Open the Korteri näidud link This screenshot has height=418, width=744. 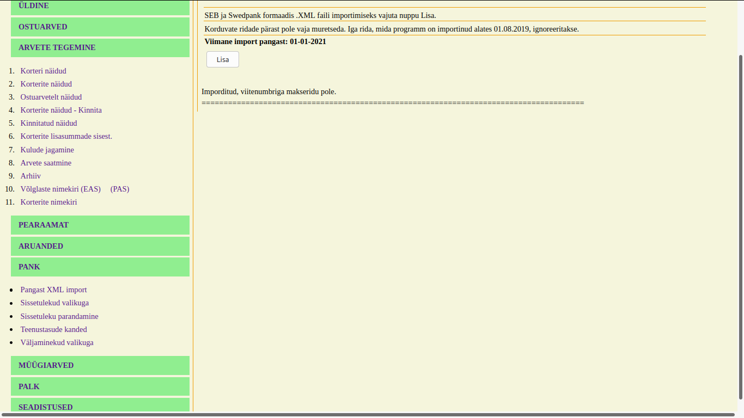pyautogui.click(x=43, y=71)
